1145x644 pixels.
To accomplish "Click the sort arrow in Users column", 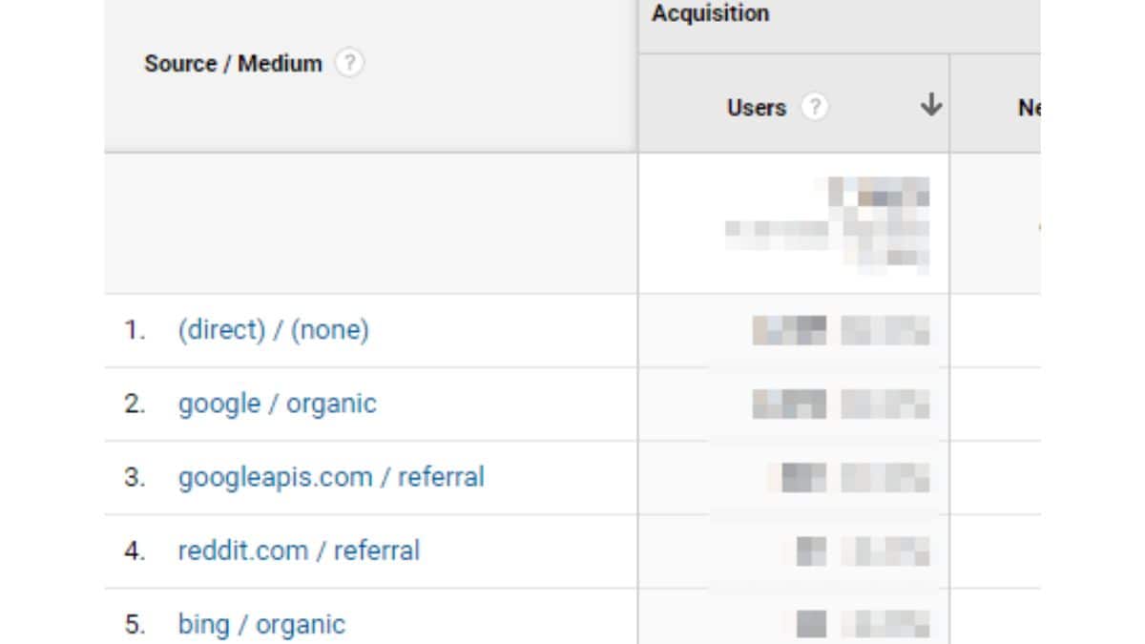I will [931, 106].
